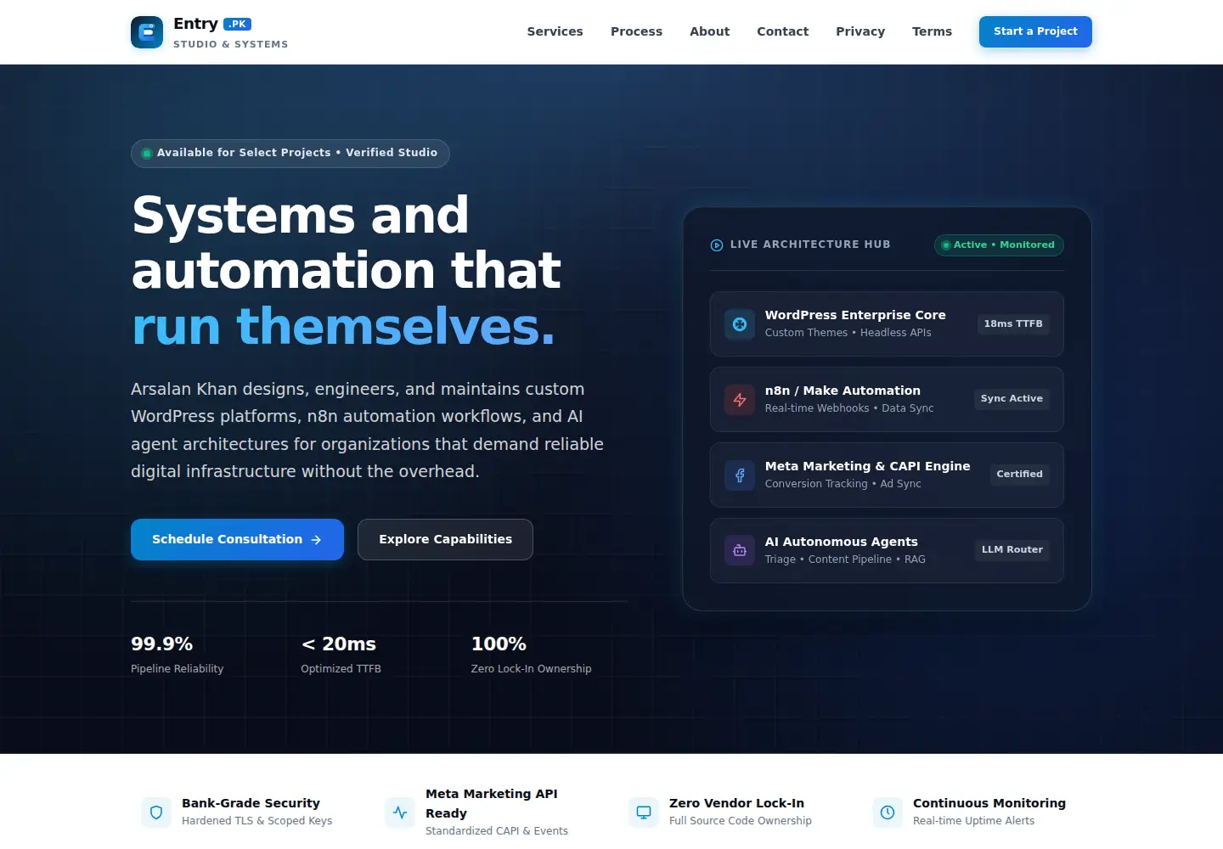Open the Privacy nav link
Image resolution: width=1223 pixels, height=849 pixels.
(x=860, y=31)
